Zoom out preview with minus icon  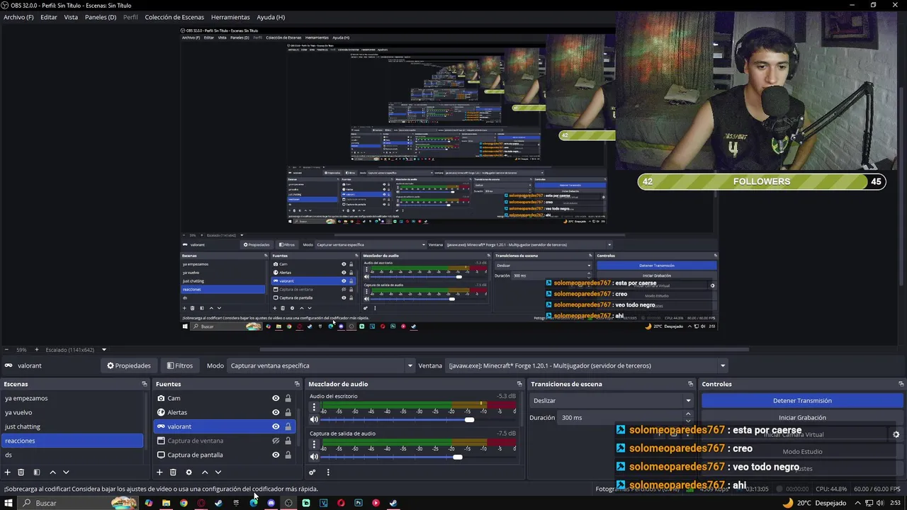[x=7, y=350]
